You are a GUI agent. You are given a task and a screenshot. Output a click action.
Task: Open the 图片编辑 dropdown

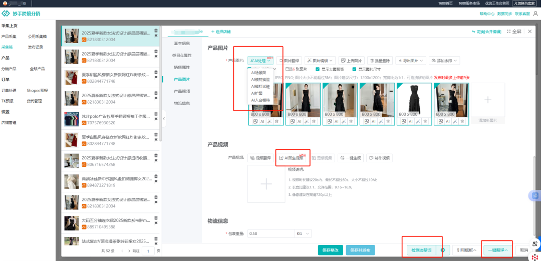coord(320,61)
